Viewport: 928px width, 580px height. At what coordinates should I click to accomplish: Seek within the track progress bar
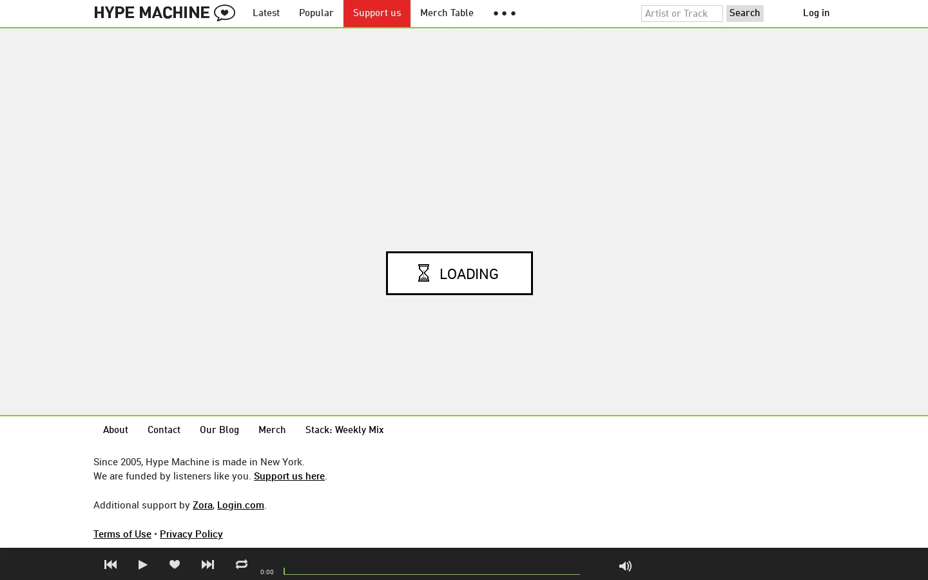tap(432, 571)
